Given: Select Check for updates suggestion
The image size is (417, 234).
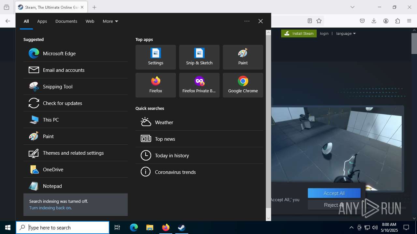Looking at the screenshot, I should point(76,103).
